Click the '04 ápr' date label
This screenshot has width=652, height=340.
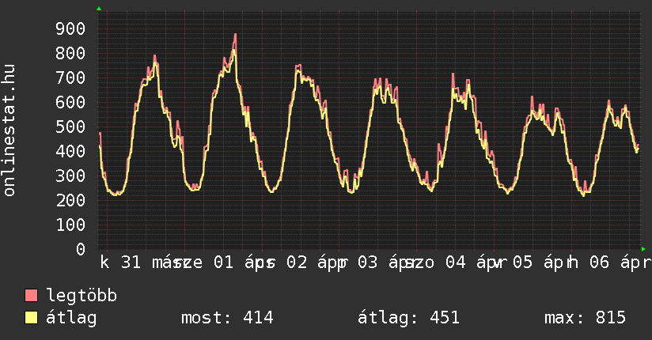[x=467, y=263]
